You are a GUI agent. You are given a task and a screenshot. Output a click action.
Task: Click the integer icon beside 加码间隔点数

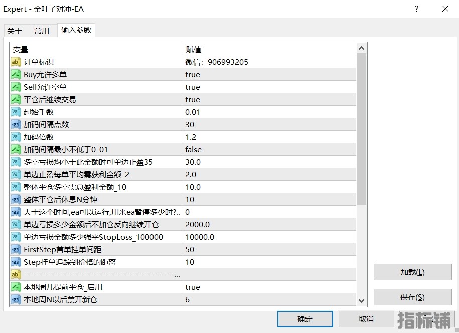point(16,124)
